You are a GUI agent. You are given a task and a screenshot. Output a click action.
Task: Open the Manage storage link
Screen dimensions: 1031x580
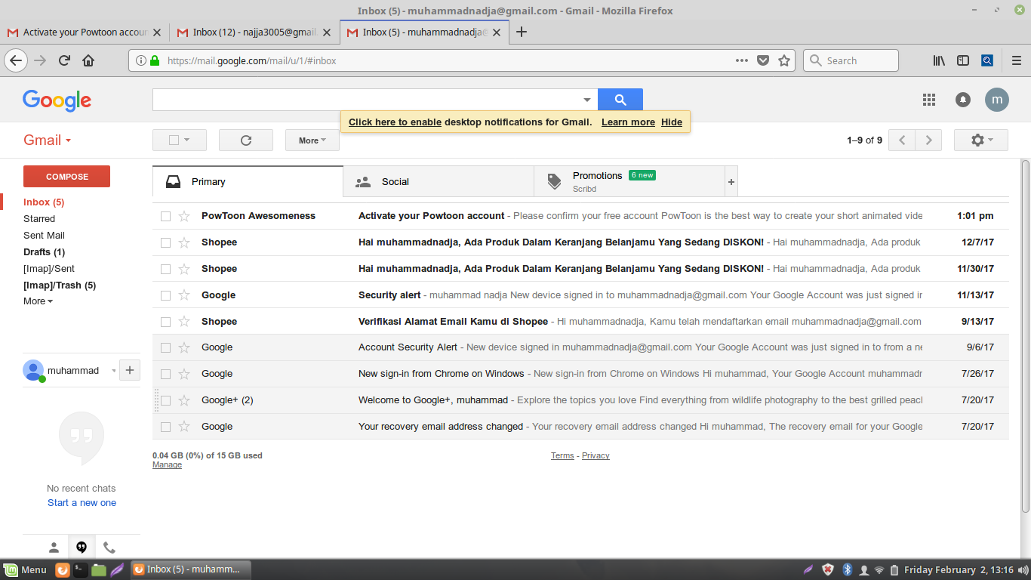167,465
